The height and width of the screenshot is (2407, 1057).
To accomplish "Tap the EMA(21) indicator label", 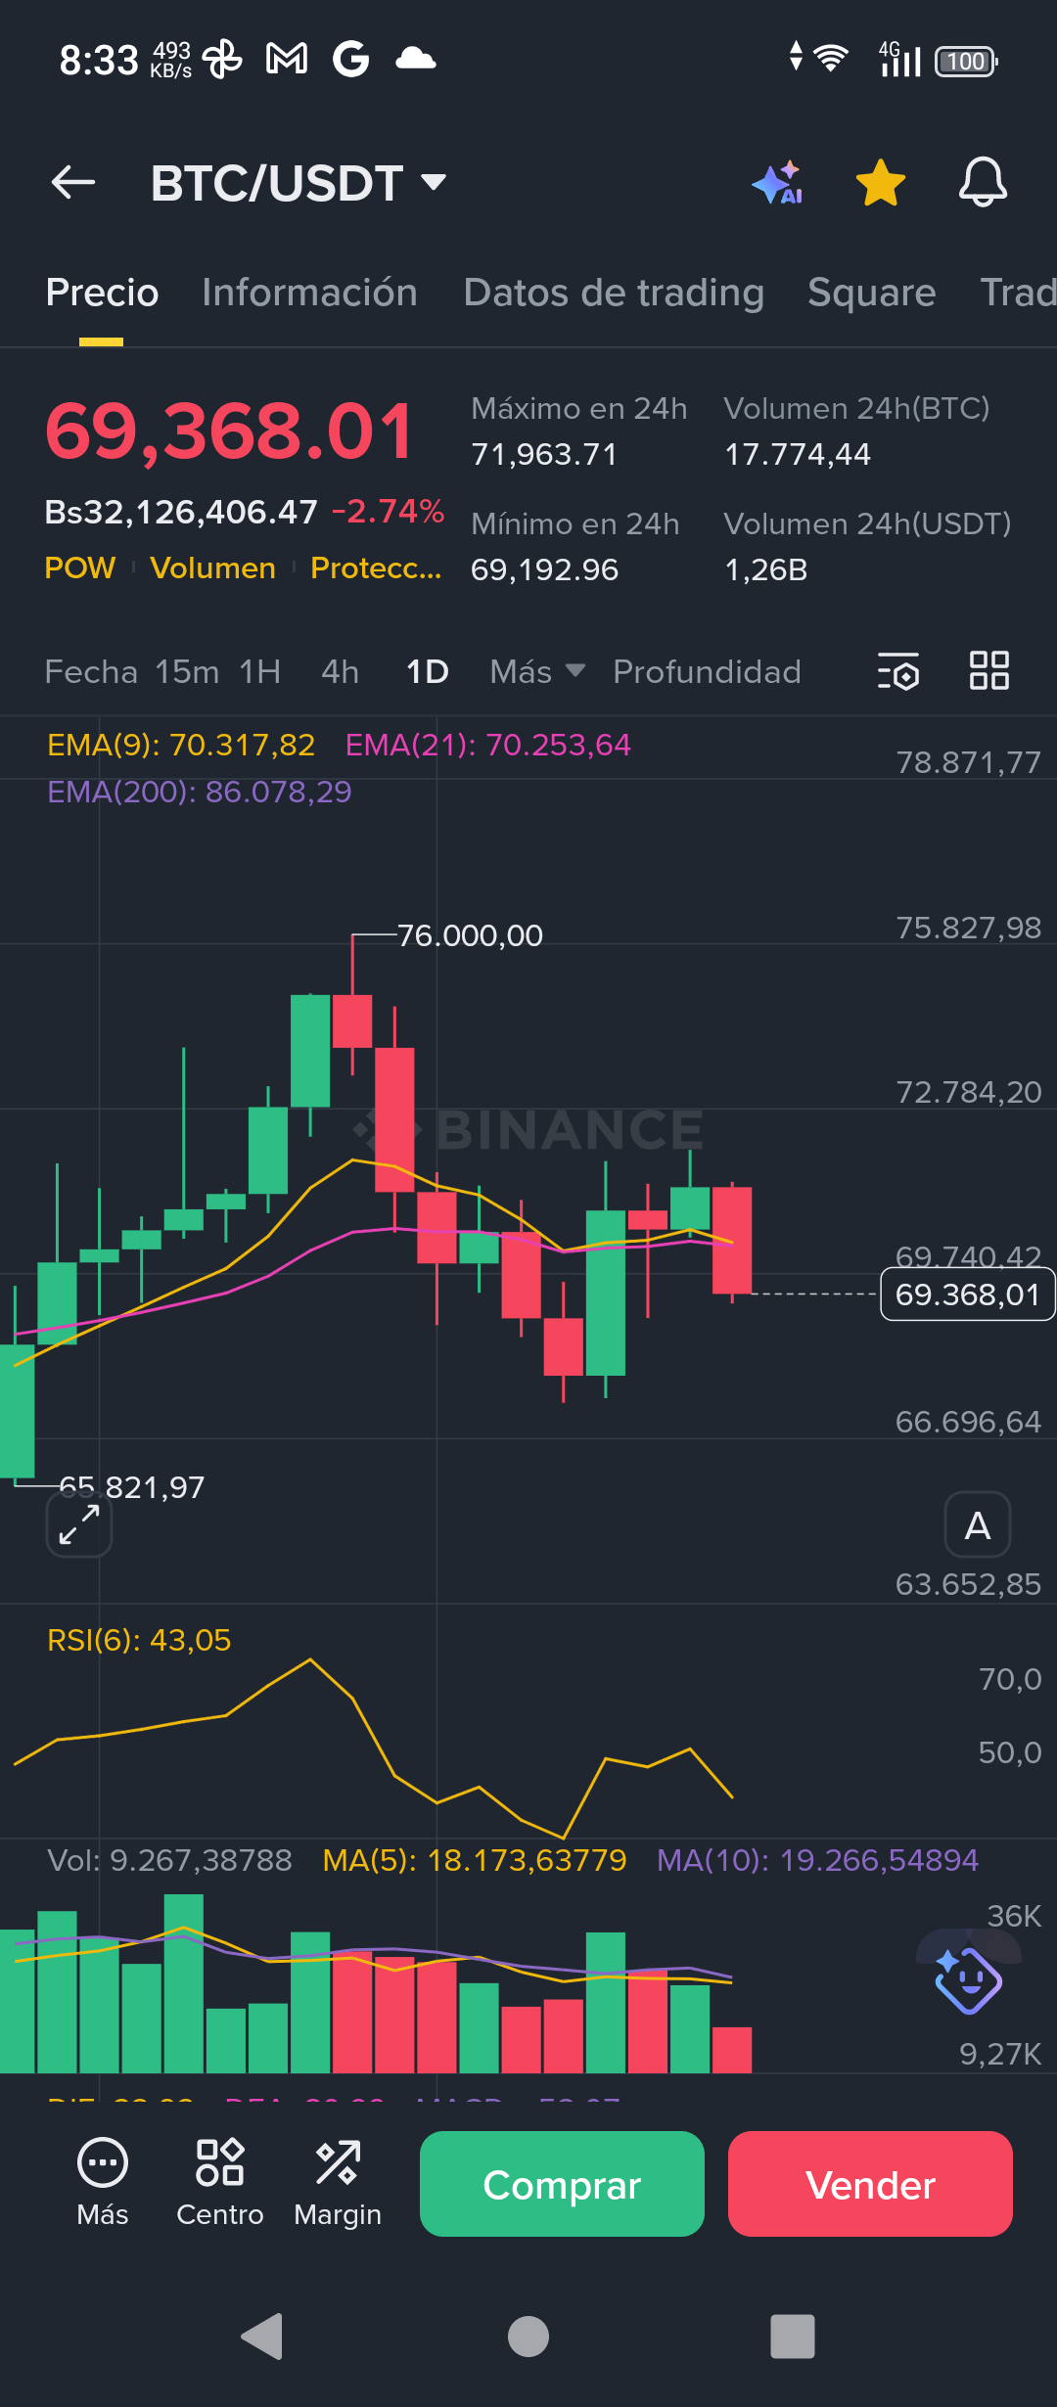I will [x=488, y=745].
